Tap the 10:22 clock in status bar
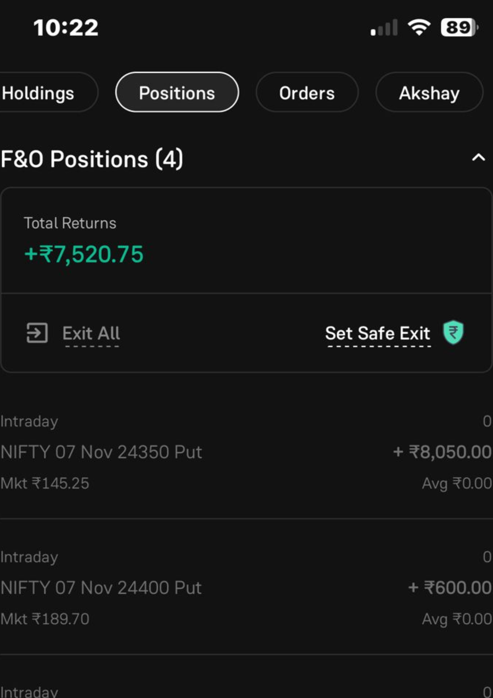 point(66,28)
